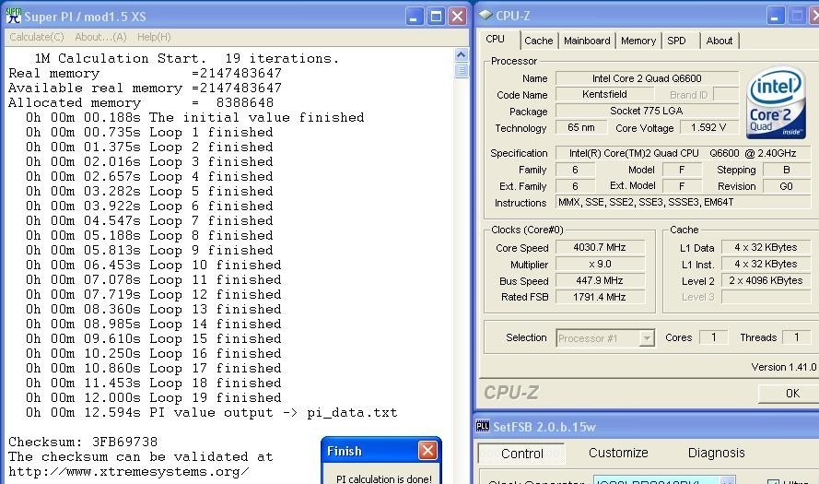The width and height of the screenshot is (819, 484).
Task: Click 'Version 1.41.0' text in CPU-Z
Action: [x=783, y=368]
